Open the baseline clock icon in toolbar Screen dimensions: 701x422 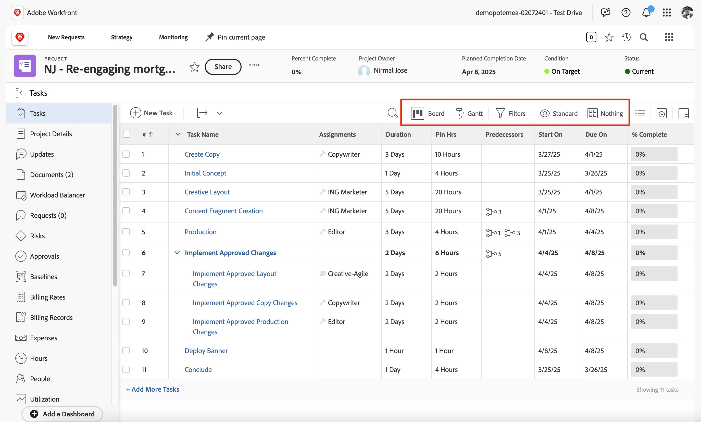(x=661, y=114)
